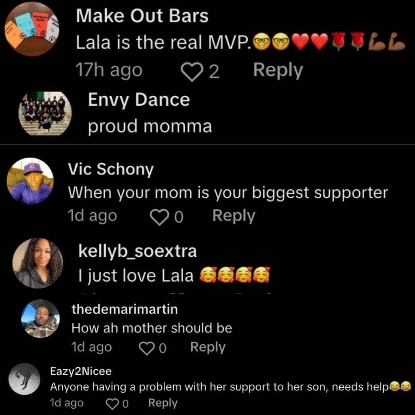Open Eazy2Nicee's username
The image size is (415, 415).
80,371
